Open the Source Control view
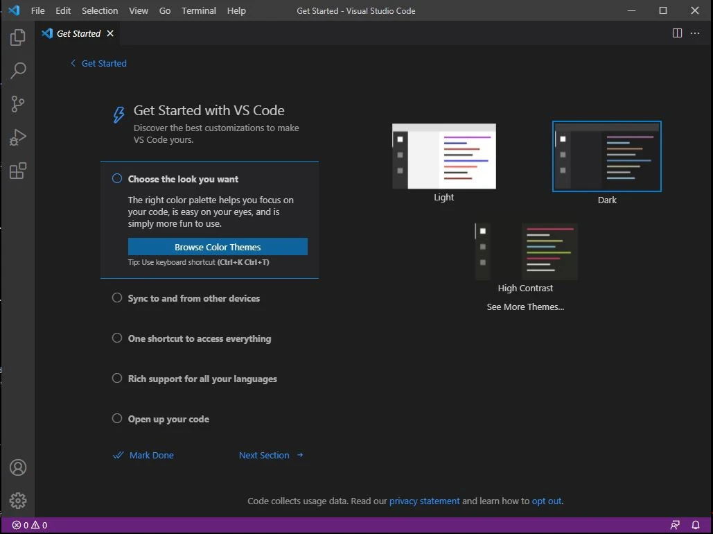 17,103
